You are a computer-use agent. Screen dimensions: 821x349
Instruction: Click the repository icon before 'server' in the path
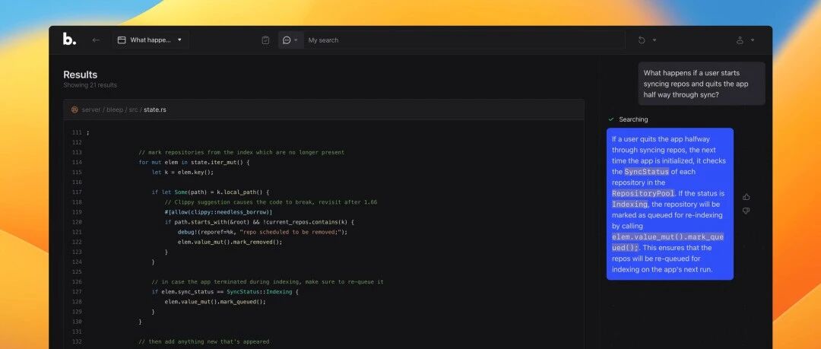click(x=74, y=109)
